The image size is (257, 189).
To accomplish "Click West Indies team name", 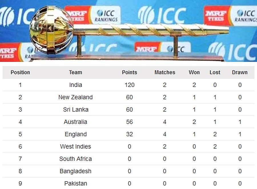I will click(x=76, y=147).
